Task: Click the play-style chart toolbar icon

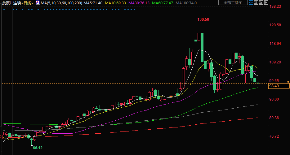Action: [261, 2]
